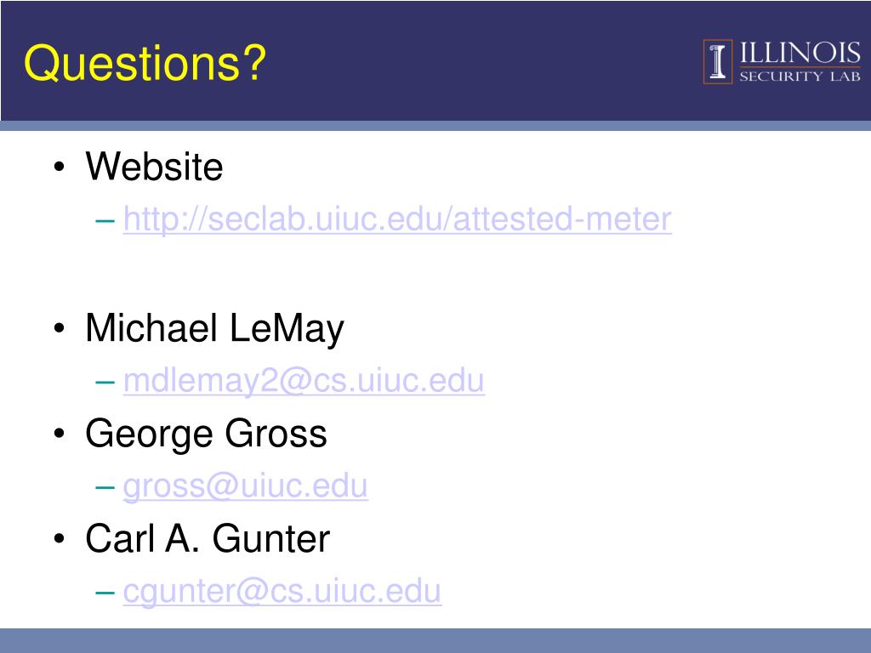Image resolution: width=871 pixels, height=653 pixels.
Task: Select the "Questions?" slide title
Action: pos(145,63)
